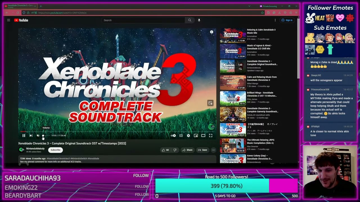
Task: Open YouTube settings three-dot menu
Action: [275, 20]
